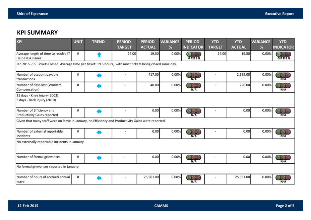Click the KPI SUMMARY heading
Viewport: 311px width, 220px height.
click(x=37, y=32)
